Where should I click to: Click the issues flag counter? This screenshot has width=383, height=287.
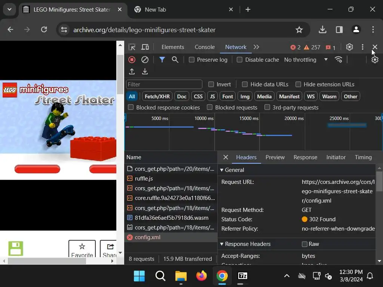331,47
